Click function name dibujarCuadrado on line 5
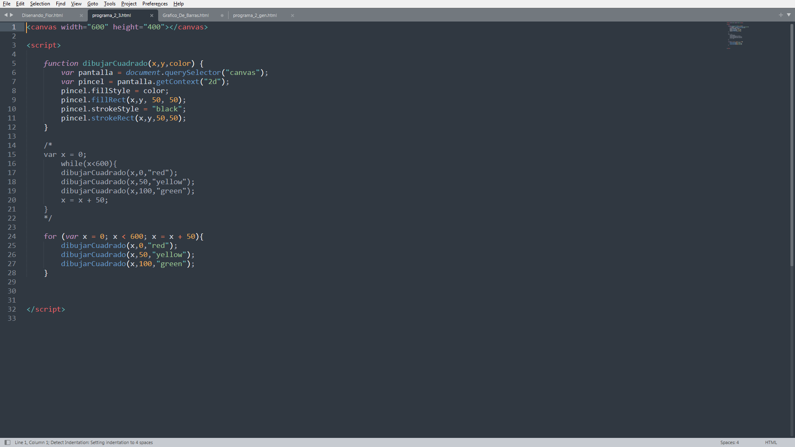The height and width of the screenshot is (447, 795). (x=115, y=63)
